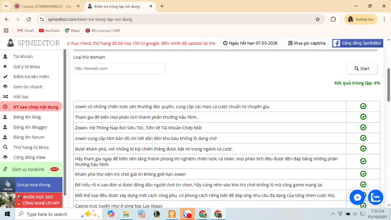The width and height of the screenshot is (391, 220).
Task: Open the Google apps grid icon
Action: click(6, 30)
